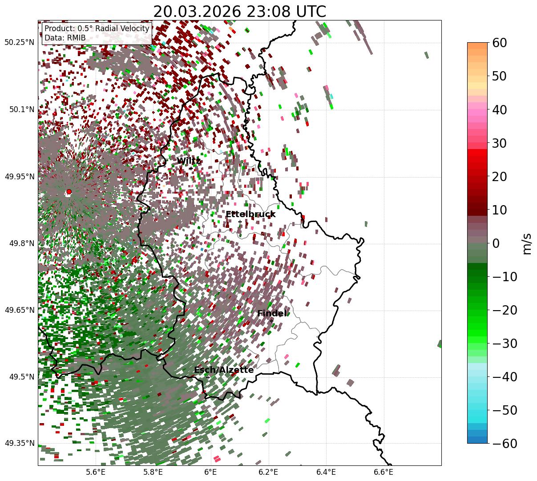The image size is (537, 481).
Task: Click the 6°E longitude label
Action: [x=210, y=472]
